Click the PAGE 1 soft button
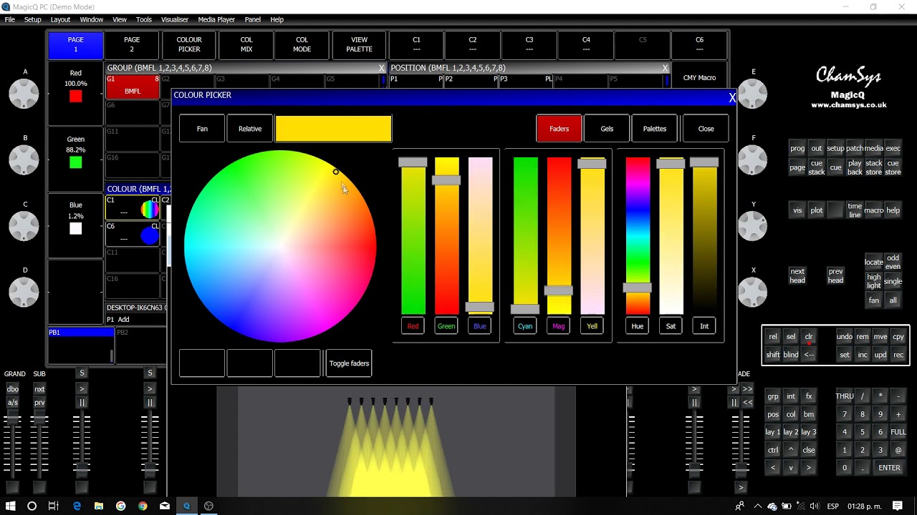 click(x=75, y=44)
